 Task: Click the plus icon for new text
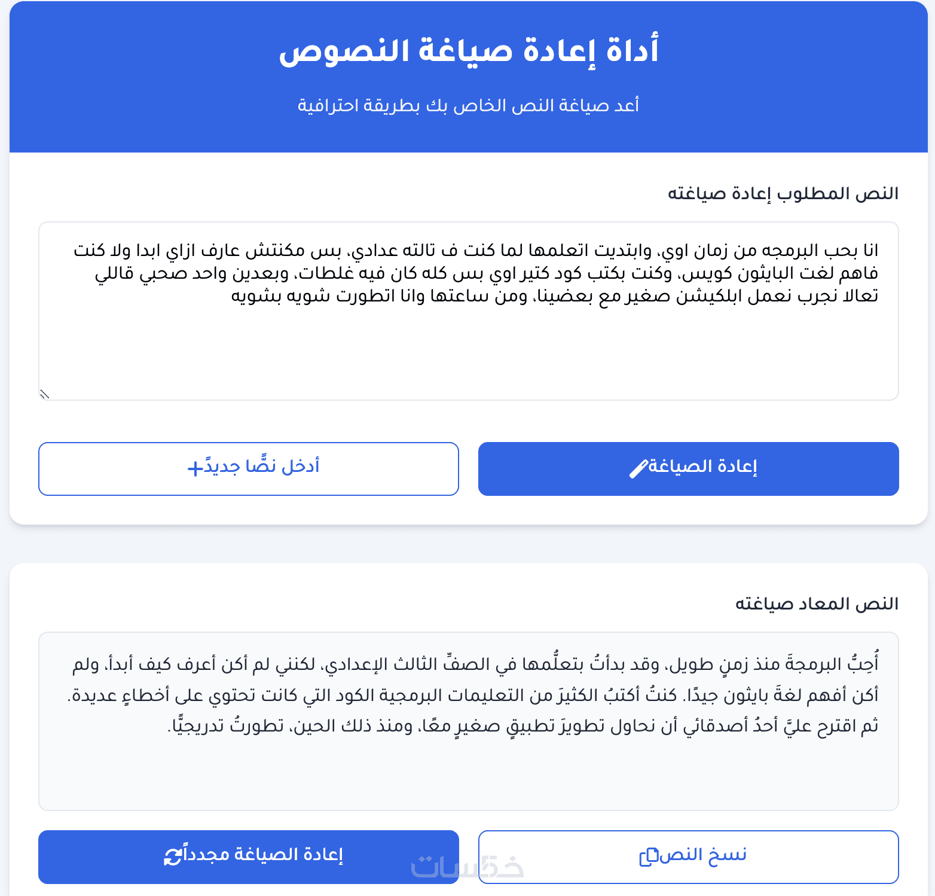click(x=195, y=468)
